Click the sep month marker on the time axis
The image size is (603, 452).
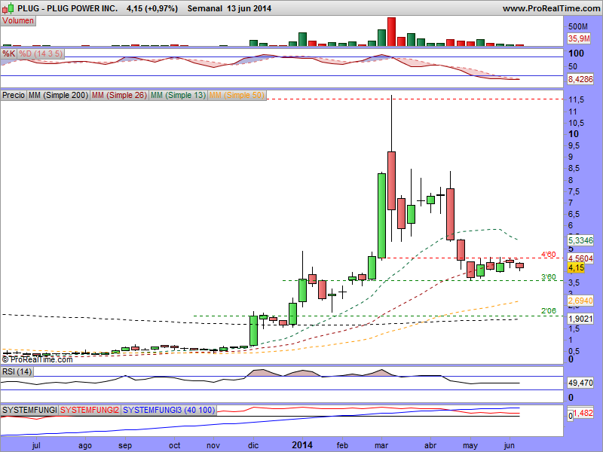point(125,445)
